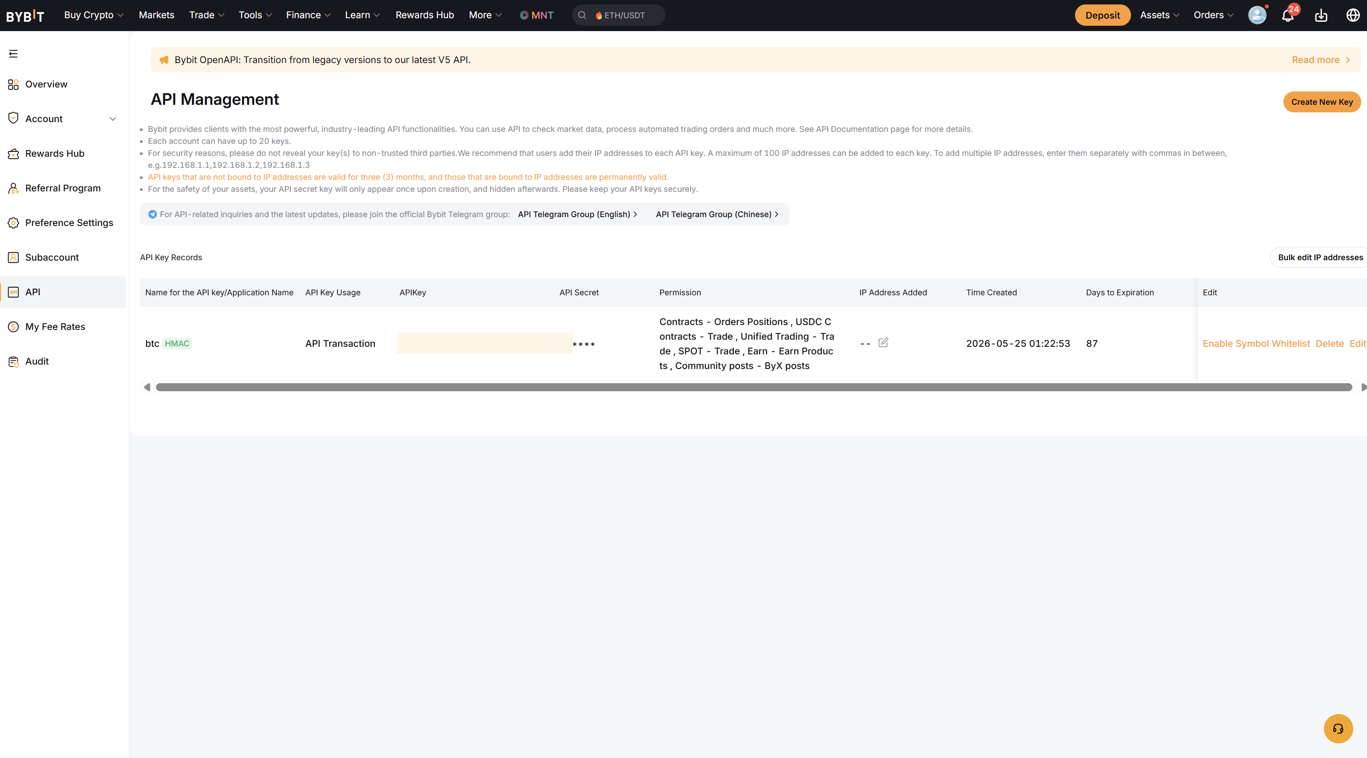
Task: Click the API Transaction usage cell
Action: point(340,344)
